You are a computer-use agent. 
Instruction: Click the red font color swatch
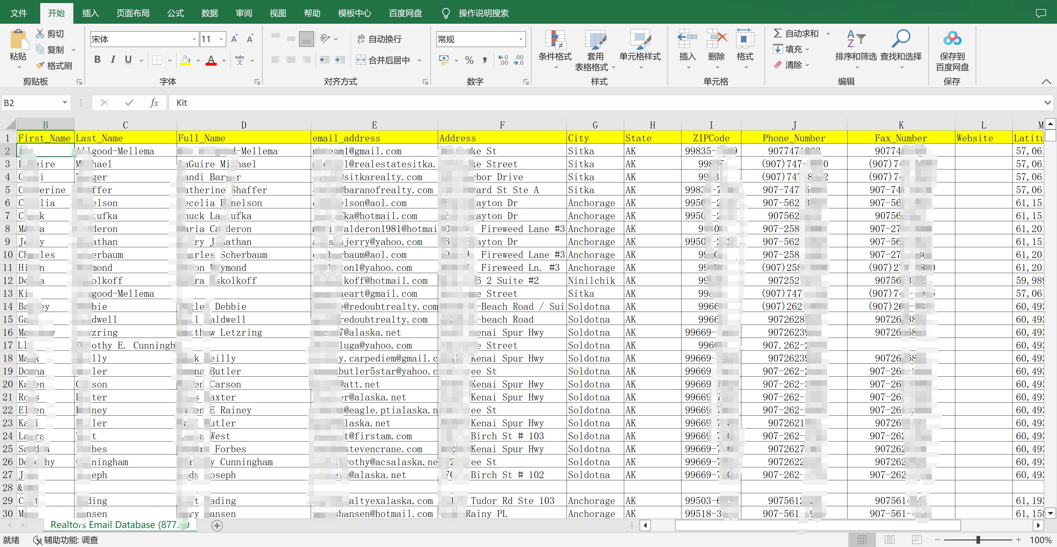211,60
